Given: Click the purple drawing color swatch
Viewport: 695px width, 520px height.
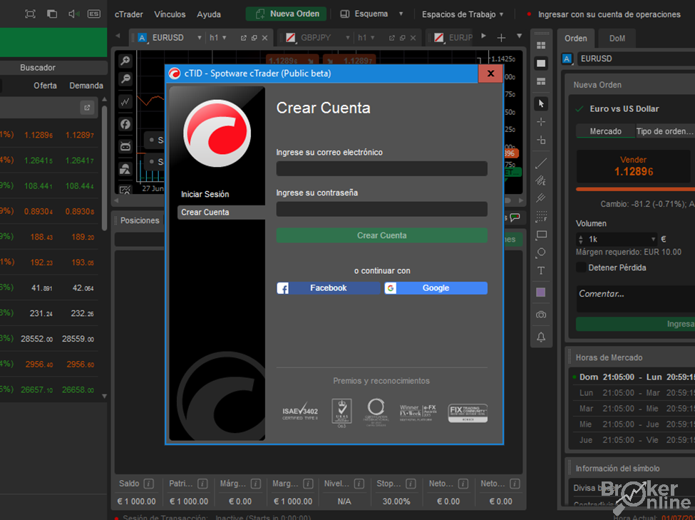Looking at the screenshot, I should [x=541, y=292].
